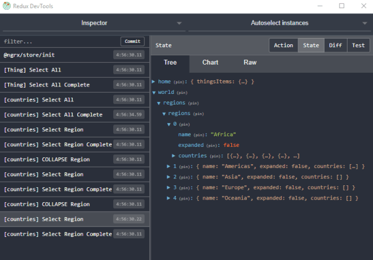The height and width of the screenshot is (260, 373).
Task: Expand the Oceania region item
Action: pos(169,198)
